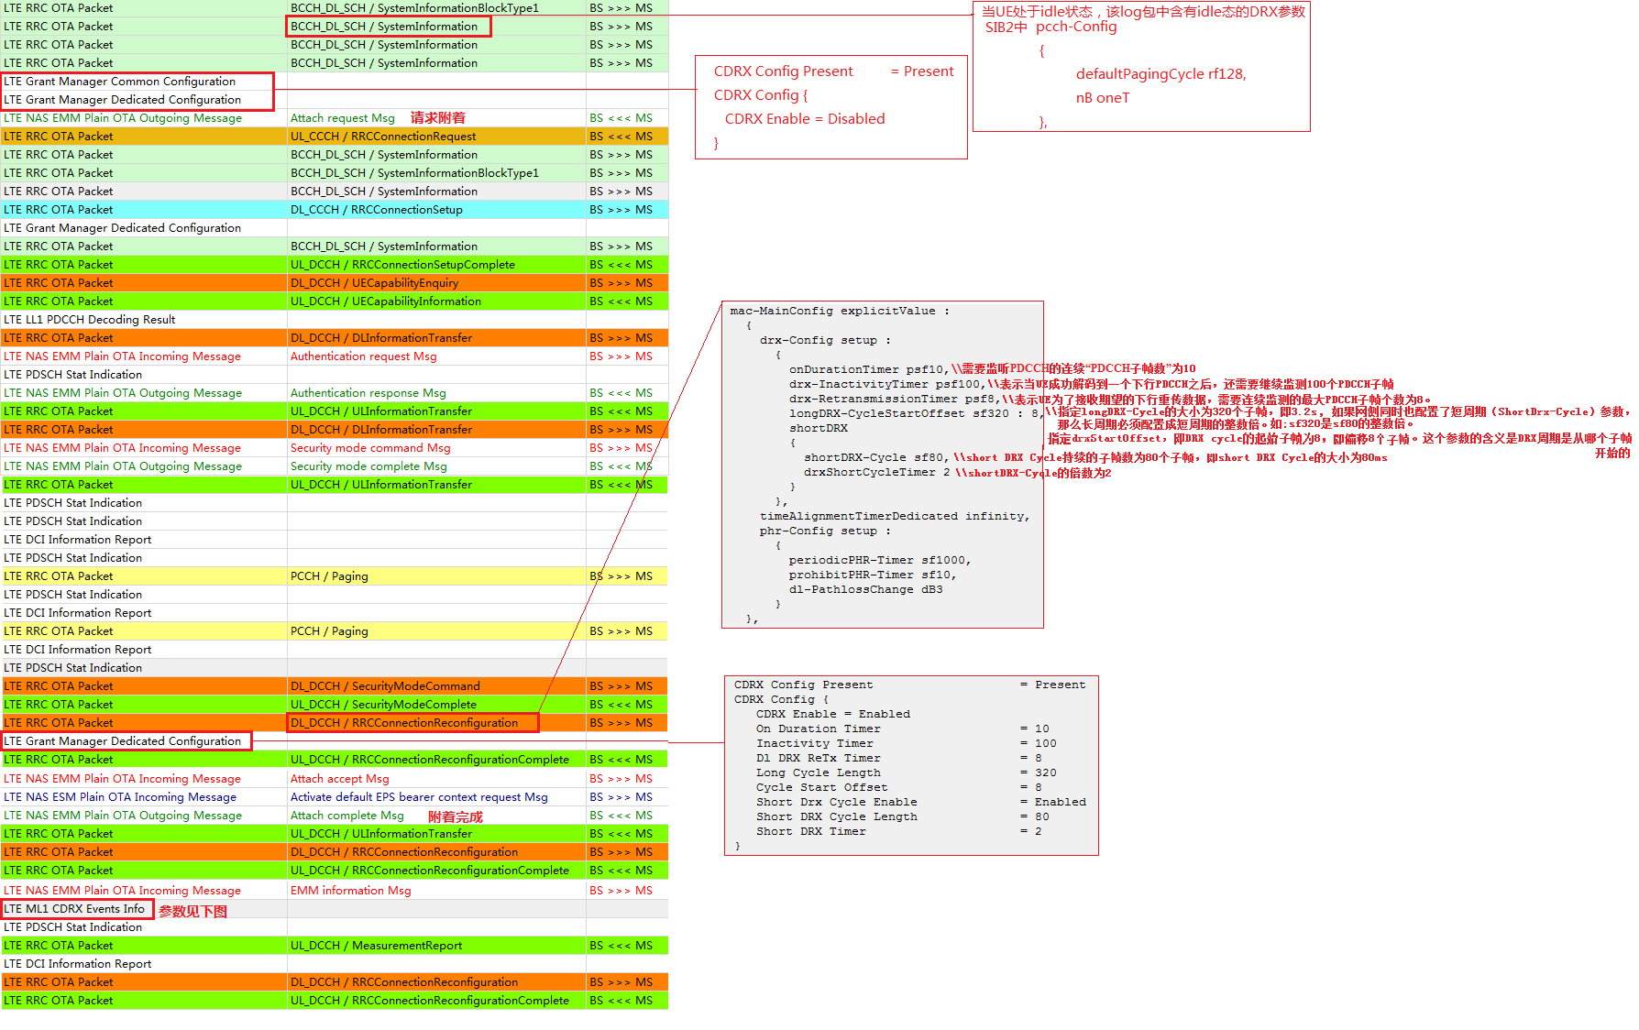Click BS <<< MS in the MeasurementReport row
The height and width of the screenshot is (1030, 1639).
tap(621, 946)
